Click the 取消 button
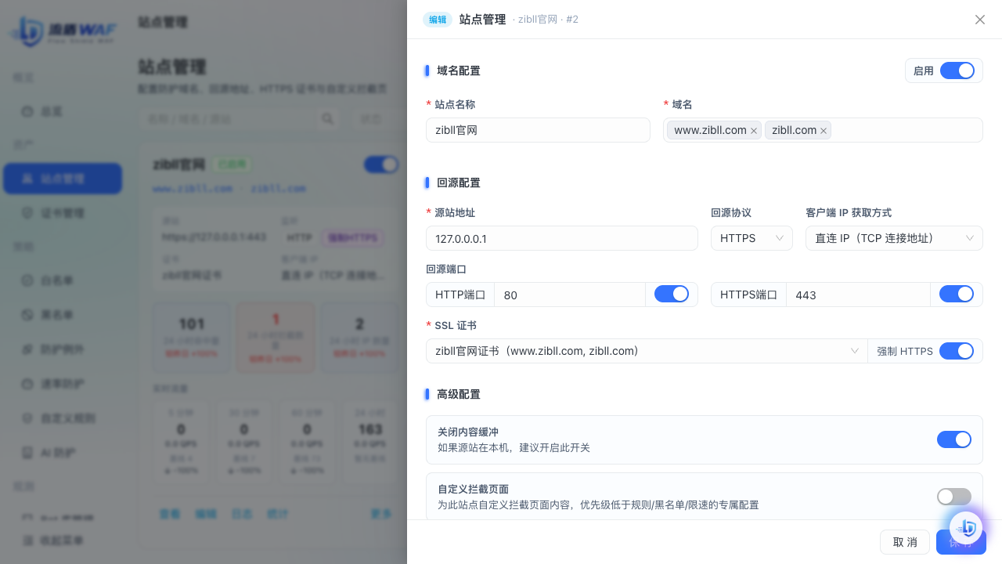Image resolution: width=1002 pixels, height=564 pixels. tap(905, 542)
